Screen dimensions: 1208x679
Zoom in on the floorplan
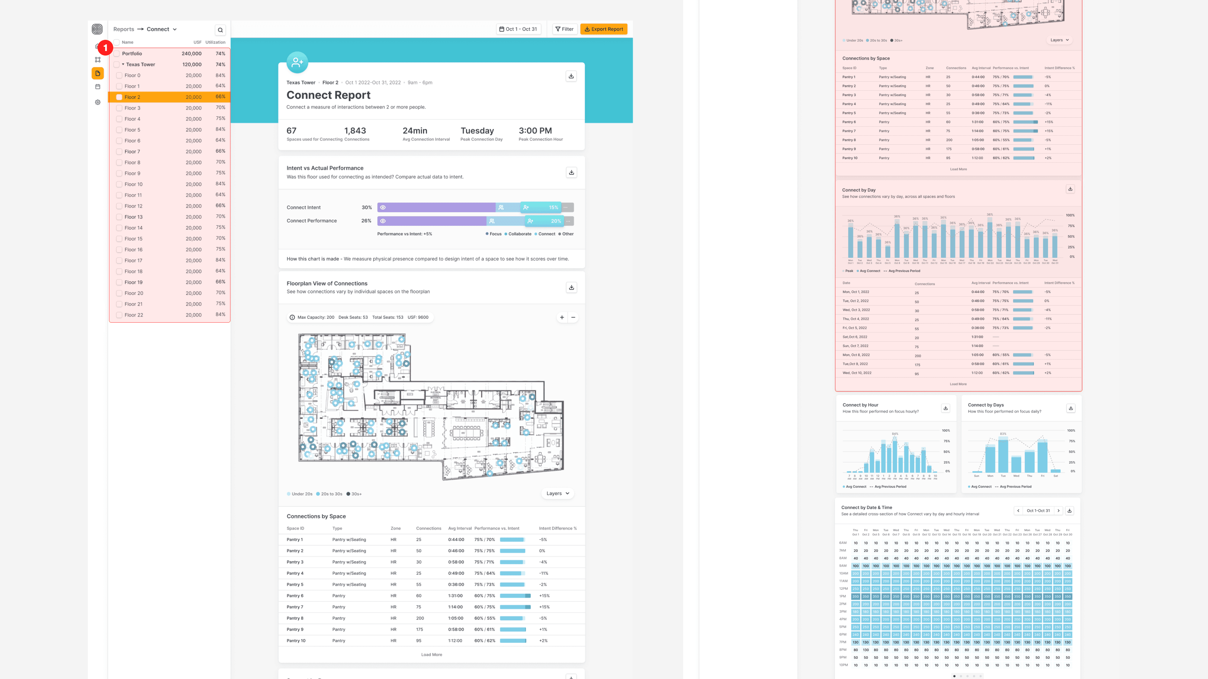pos(562,317)
